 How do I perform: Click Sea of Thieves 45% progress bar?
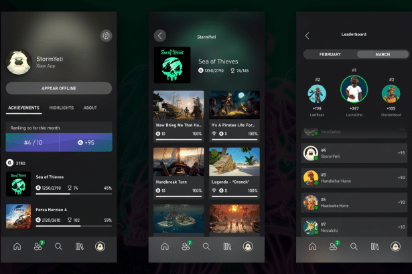coord(74,194)
